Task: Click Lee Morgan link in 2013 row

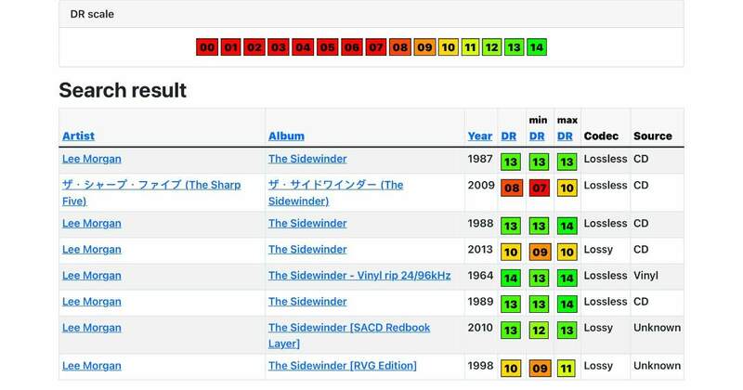Action: tap(91, 250)
